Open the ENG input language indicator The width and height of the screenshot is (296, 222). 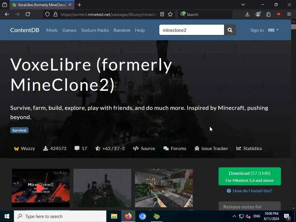[x=257, y=216]
